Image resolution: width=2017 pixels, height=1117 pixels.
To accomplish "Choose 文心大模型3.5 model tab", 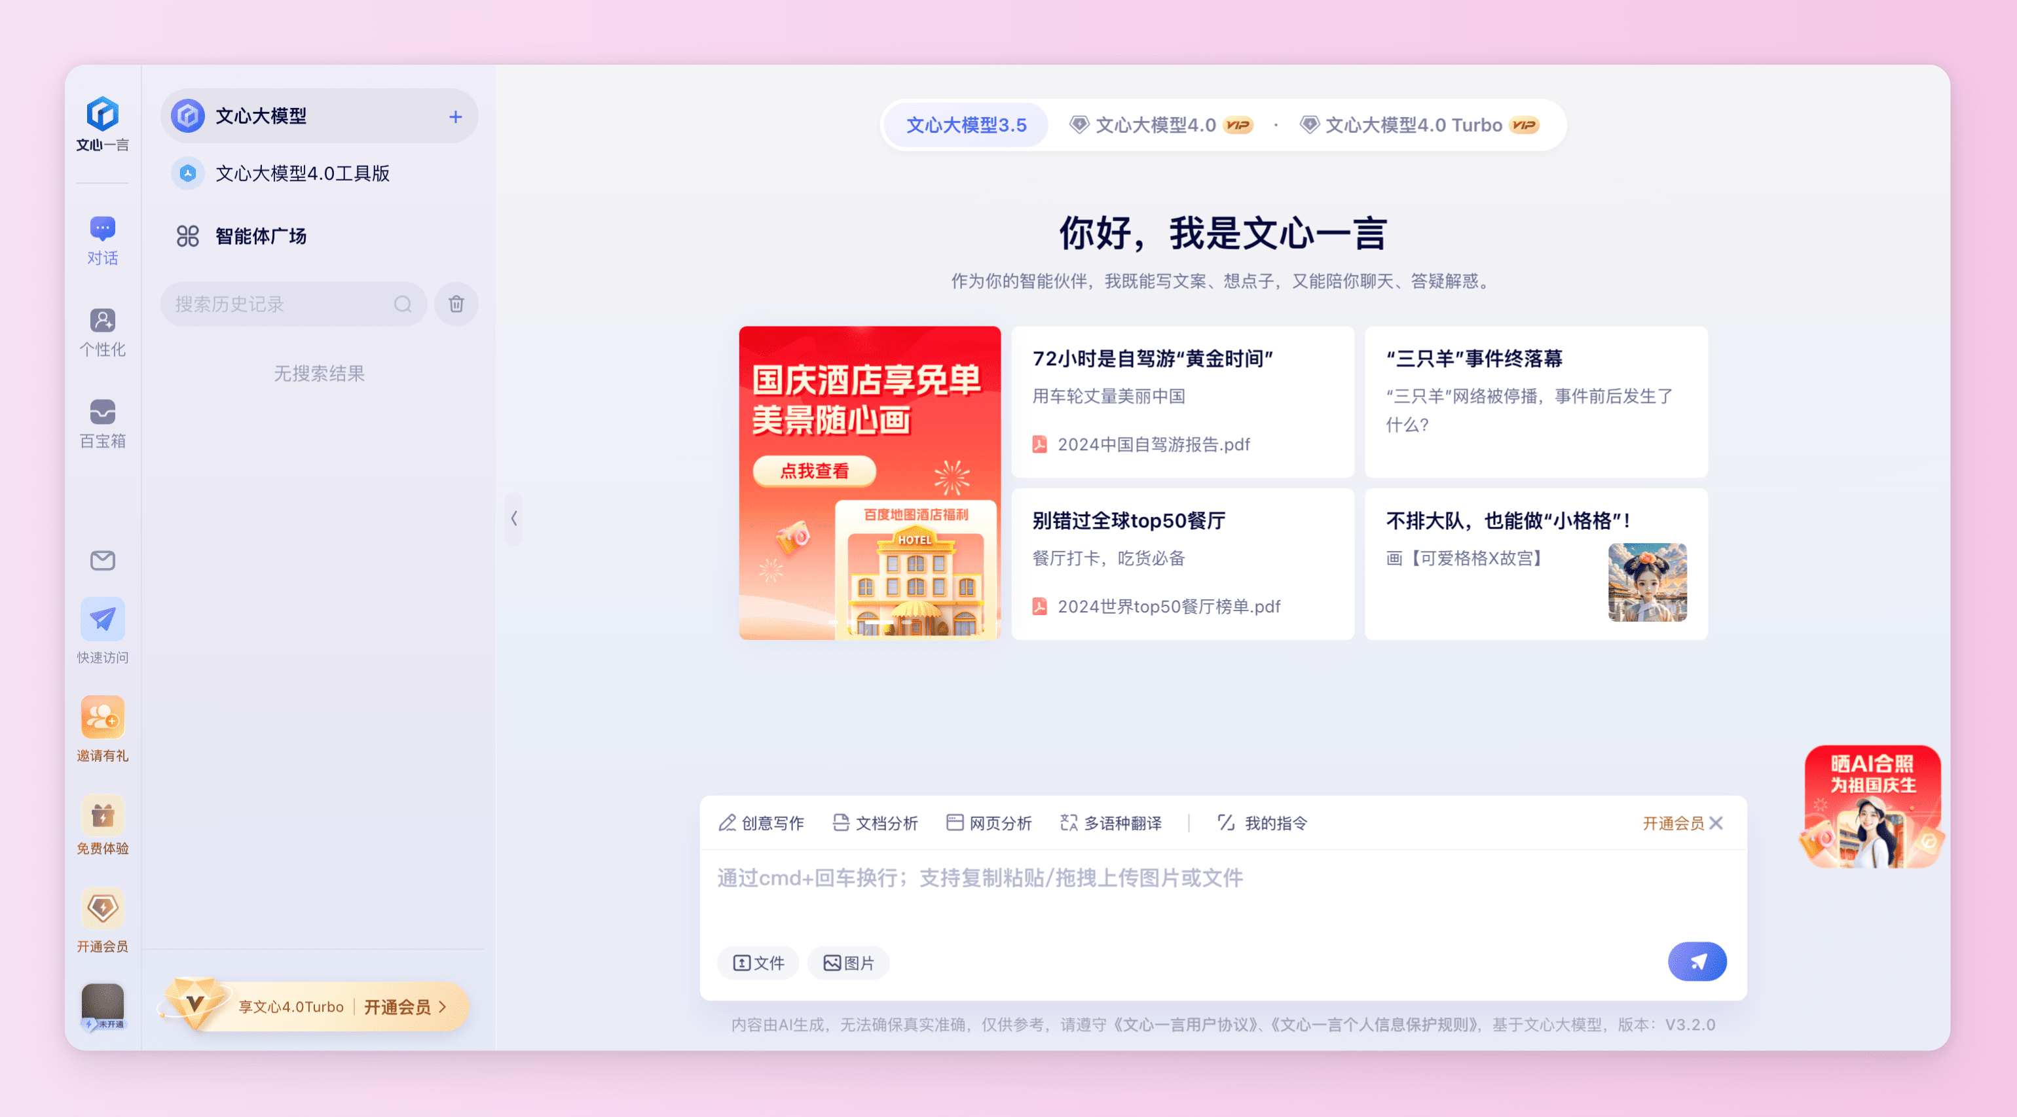I will click(965, 125).
